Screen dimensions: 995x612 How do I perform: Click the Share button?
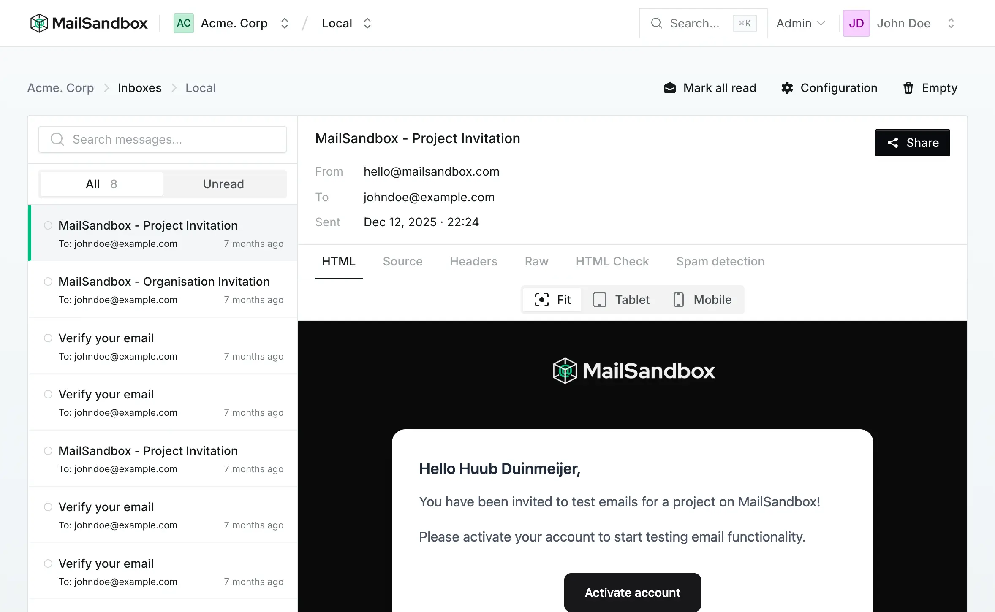912,143
